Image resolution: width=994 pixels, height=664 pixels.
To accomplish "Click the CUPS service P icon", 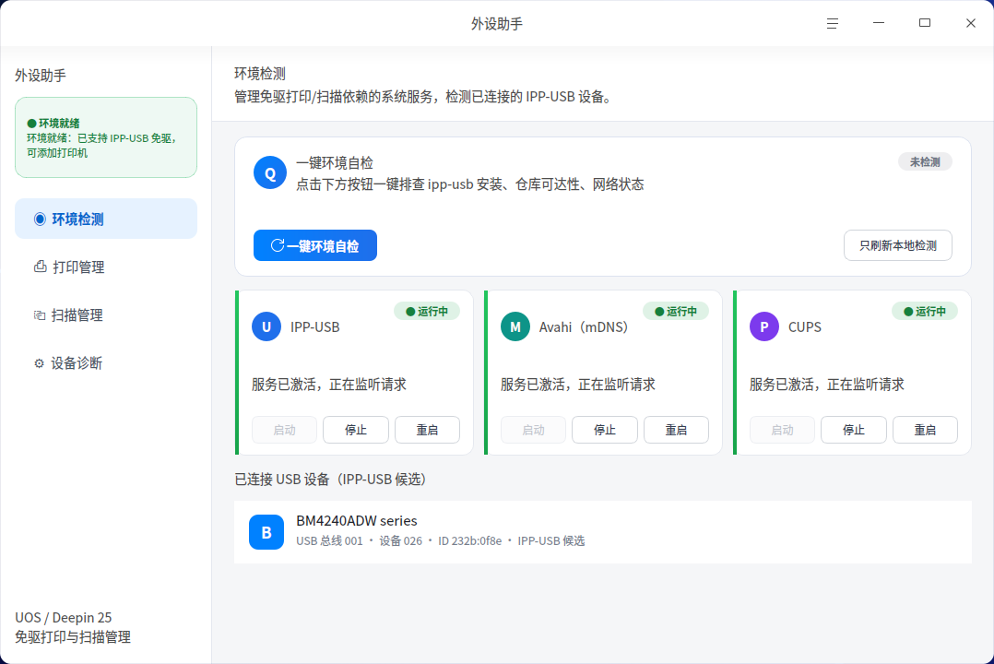I will pyautogui.click(x=763, y=326).
